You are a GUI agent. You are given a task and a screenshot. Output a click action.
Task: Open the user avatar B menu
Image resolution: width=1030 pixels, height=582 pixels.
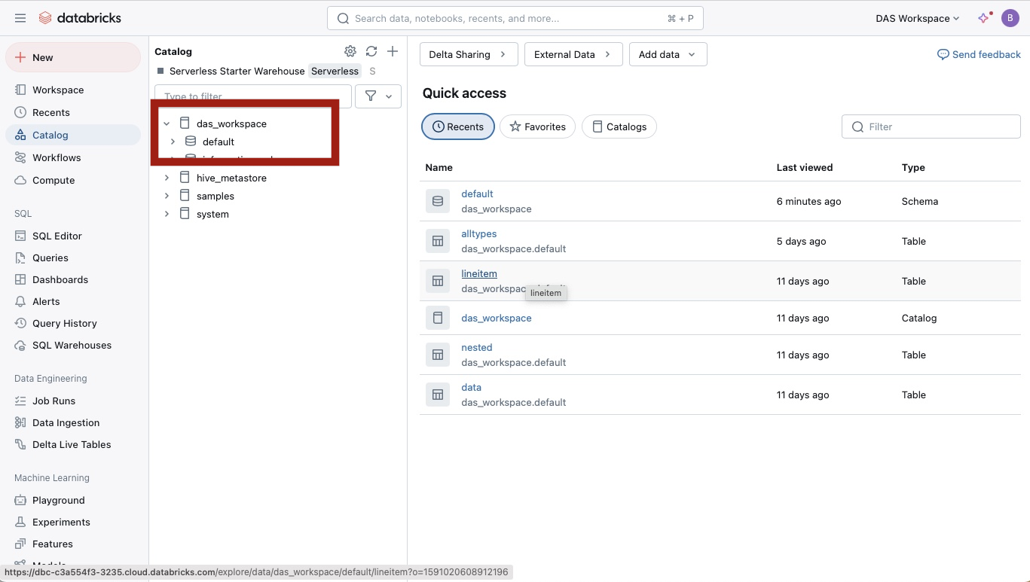pyautogui.click(x=1010, y=18)
